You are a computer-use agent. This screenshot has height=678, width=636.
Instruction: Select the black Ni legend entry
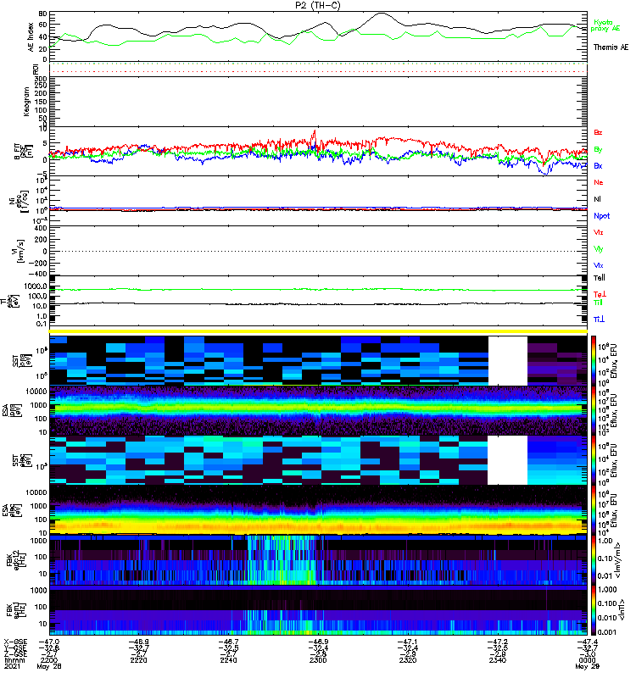point(597,199)
